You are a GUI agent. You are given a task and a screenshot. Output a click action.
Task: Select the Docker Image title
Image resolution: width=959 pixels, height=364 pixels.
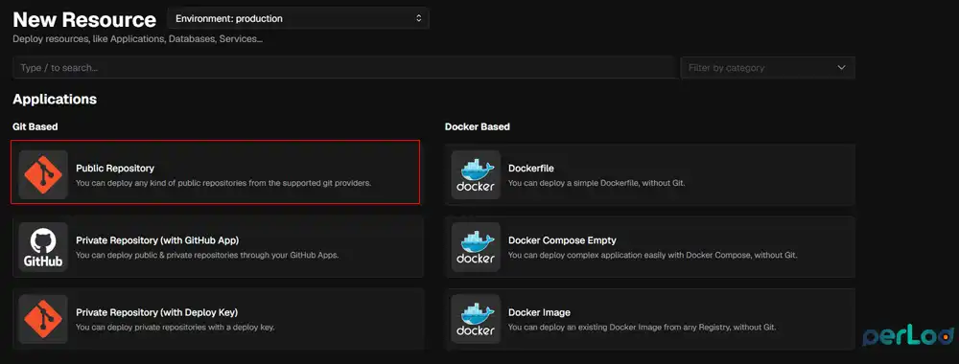click(539, 312)
